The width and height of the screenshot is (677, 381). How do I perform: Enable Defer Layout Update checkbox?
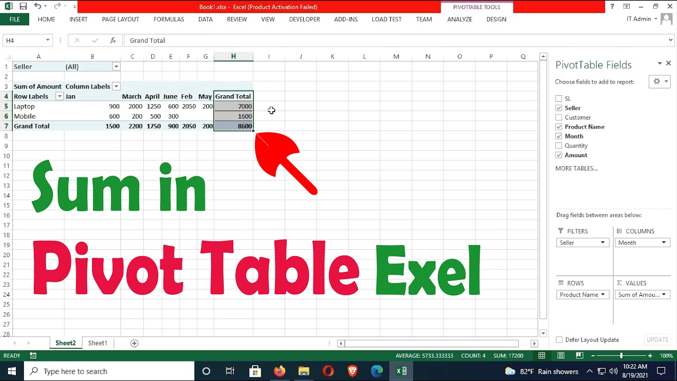(x=559, y=340)
